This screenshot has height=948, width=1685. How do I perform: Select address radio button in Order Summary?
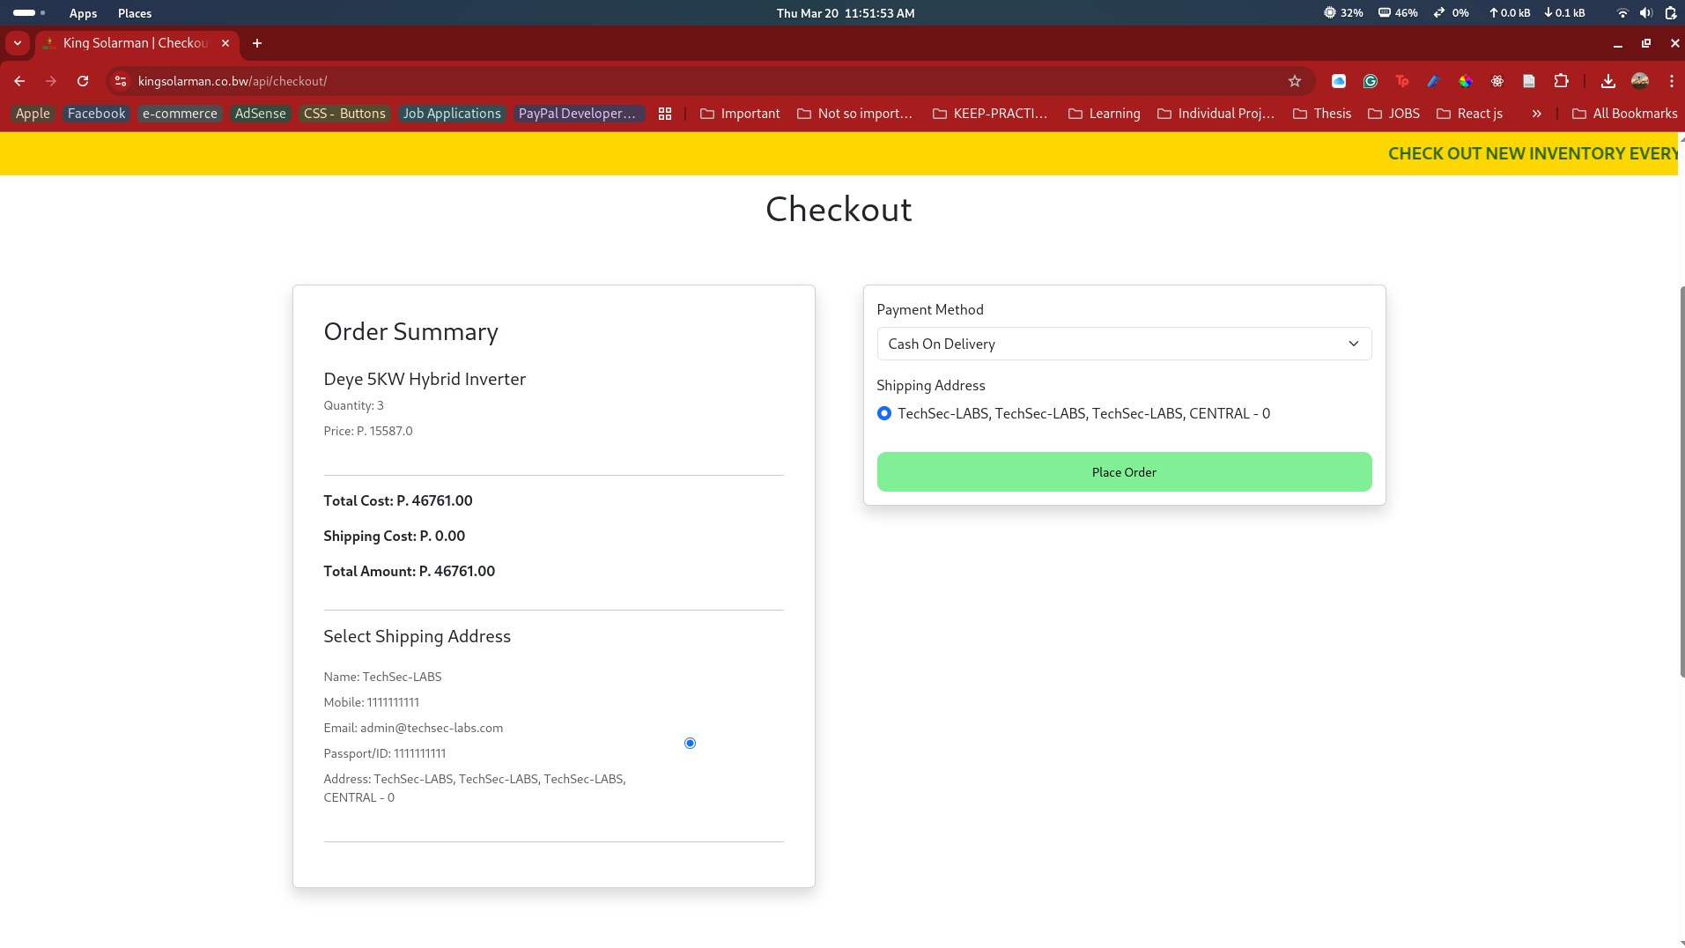[x=690, y=744]
